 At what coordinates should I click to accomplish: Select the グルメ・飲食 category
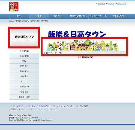pyautogui.click(x=24, y=56)
